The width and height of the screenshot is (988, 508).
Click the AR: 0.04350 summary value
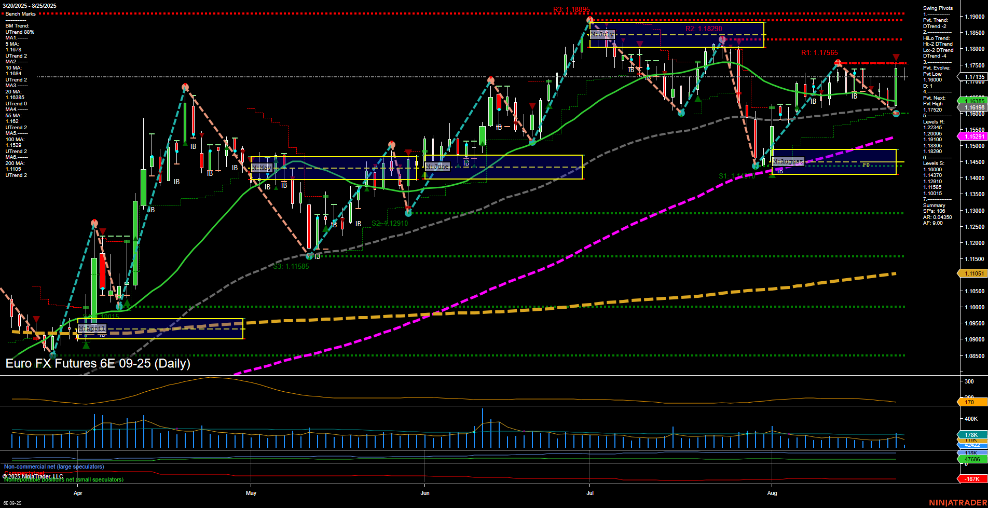point(937,217)
